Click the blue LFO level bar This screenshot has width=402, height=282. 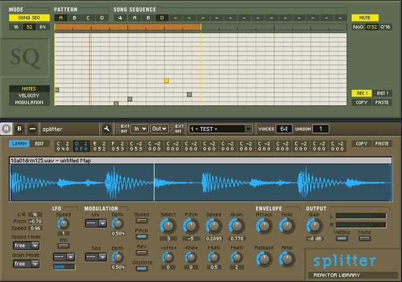64,267
